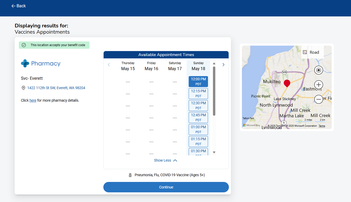Click the red location pin on map
This screenshot has height=202, width=351.
click(x=287, y=83)
